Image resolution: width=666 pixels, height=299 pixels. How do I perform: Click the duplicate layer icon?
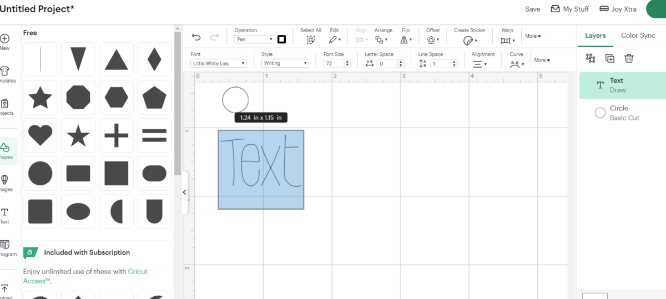610,58
